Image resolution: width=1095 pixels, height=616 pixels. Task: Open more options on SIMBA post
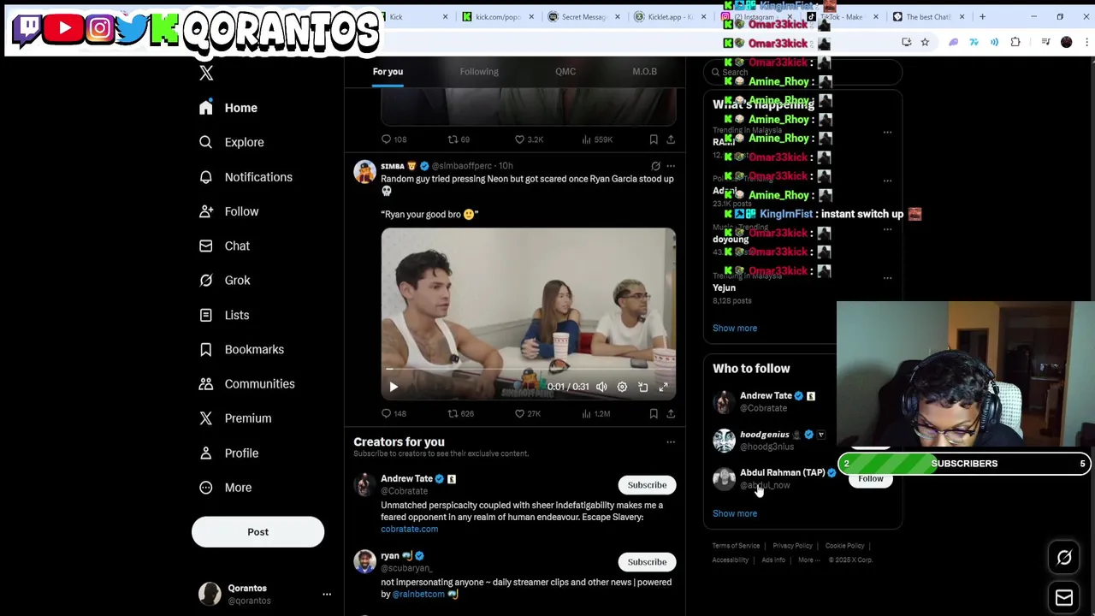671,166
